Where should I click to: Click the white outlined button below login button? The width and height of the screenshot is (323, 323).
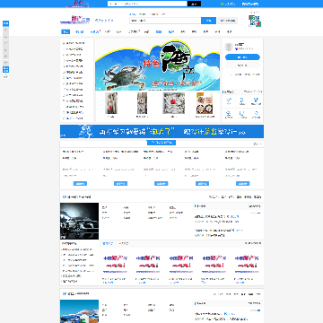[242, 65]
